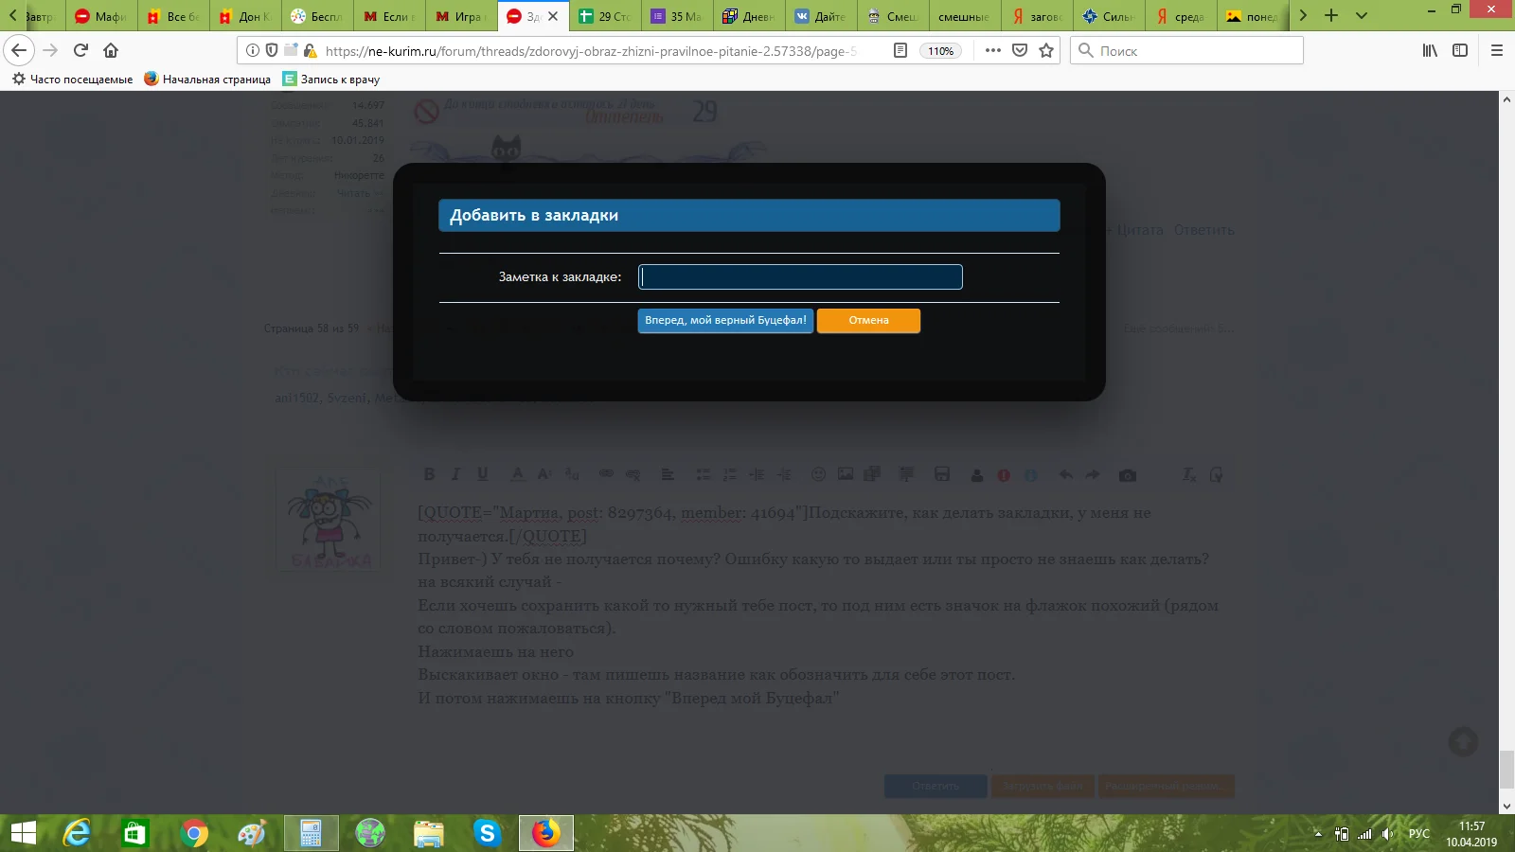Screen dimensions: 1515x852
Task: Insert a numbered list in the editor
Action: click(x=729, y=474)
